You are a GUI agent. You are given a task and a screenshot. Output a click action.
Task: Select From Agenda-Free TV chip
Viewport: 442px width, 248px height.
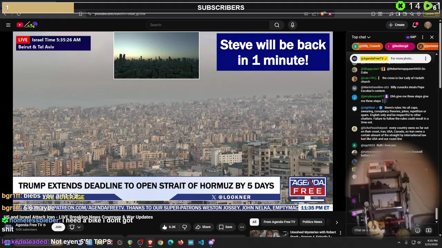tap(279, 222)
